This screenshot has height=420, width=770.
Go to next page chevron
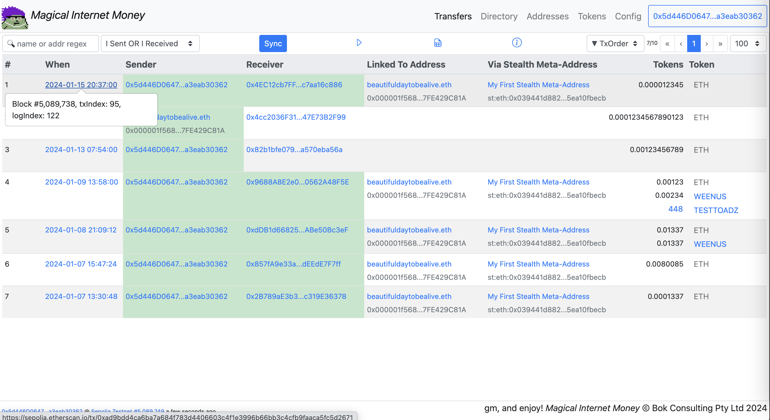pos(707,44)
